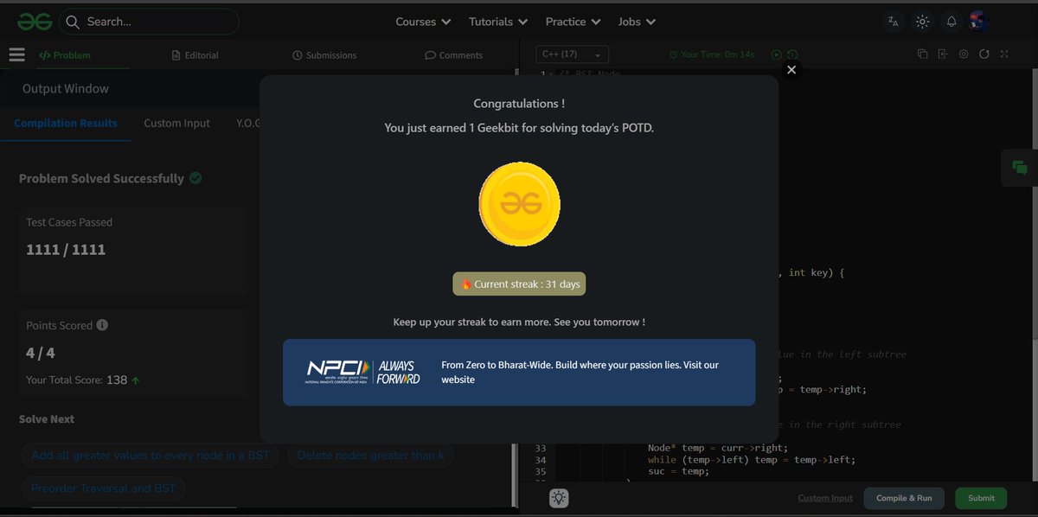Copy code using the copy icon
The height and width of the screenshot is (517, 1038).
pos(922,54)
